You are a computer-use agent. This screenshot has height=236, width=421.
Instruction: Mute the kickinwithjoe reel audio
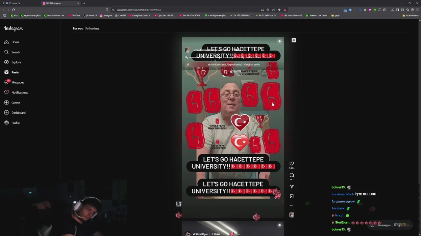tap(280, 225)
